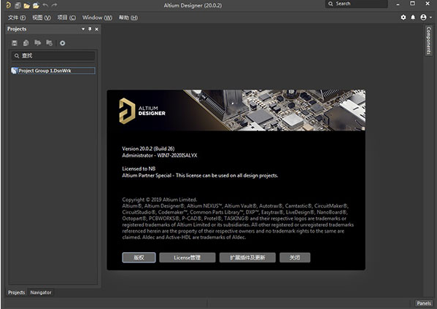Click the Administrator - WIN7 text line
Viewport: 437px width, 309px height.
[160, 155]
